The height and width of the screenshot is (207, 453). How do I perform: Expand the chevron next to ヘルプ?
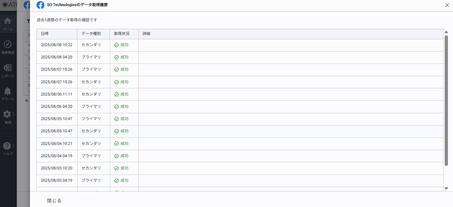14,146
